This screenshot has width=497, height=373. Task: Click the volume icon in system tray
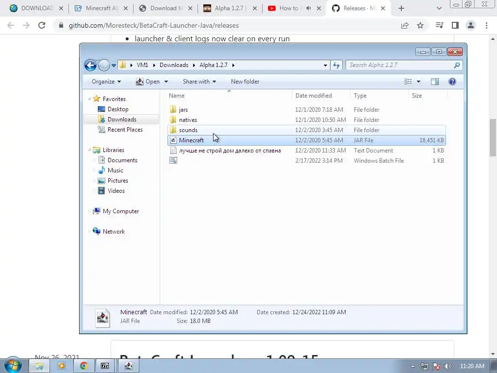[447, 366]
